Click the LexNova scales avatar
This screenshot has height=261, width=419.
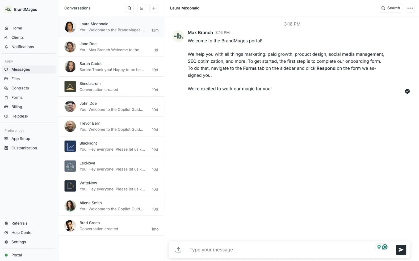coord(70,166)
